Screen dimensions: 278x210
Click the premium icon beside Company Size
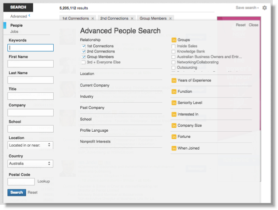[174, 126]
